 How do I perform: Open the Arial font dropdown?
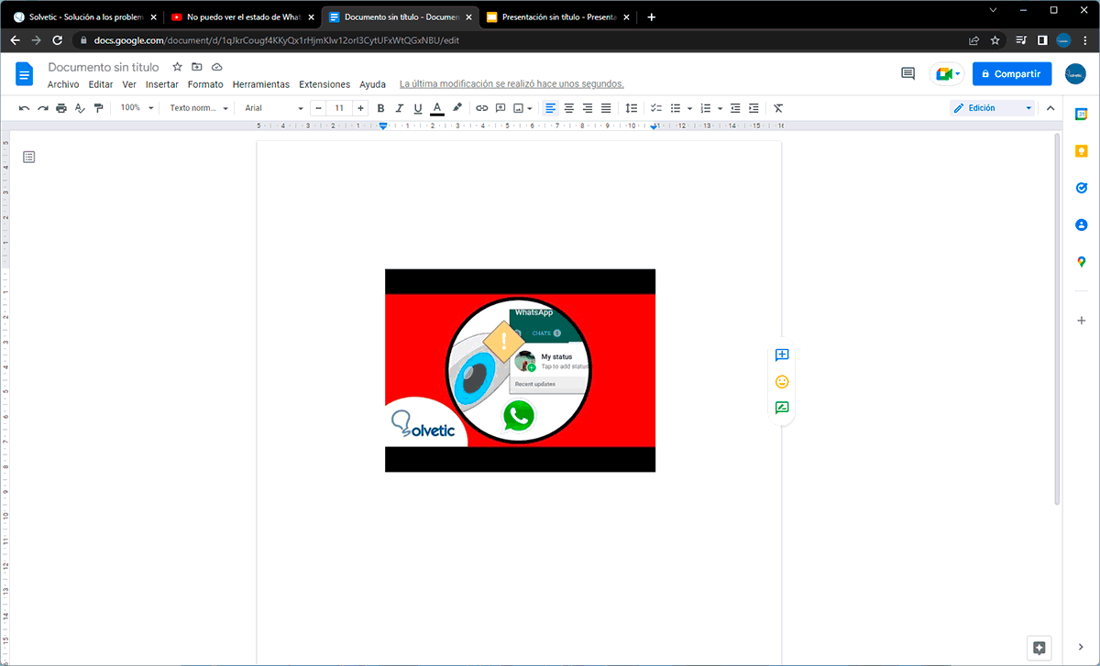tap(273, 108)
